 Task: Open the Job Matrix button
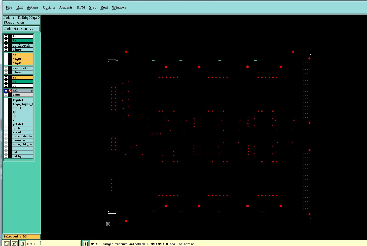click(22, 29)
